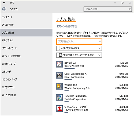Click the ウイルスバスター クラウド app icon
The image size is (134, 116).
59,109
